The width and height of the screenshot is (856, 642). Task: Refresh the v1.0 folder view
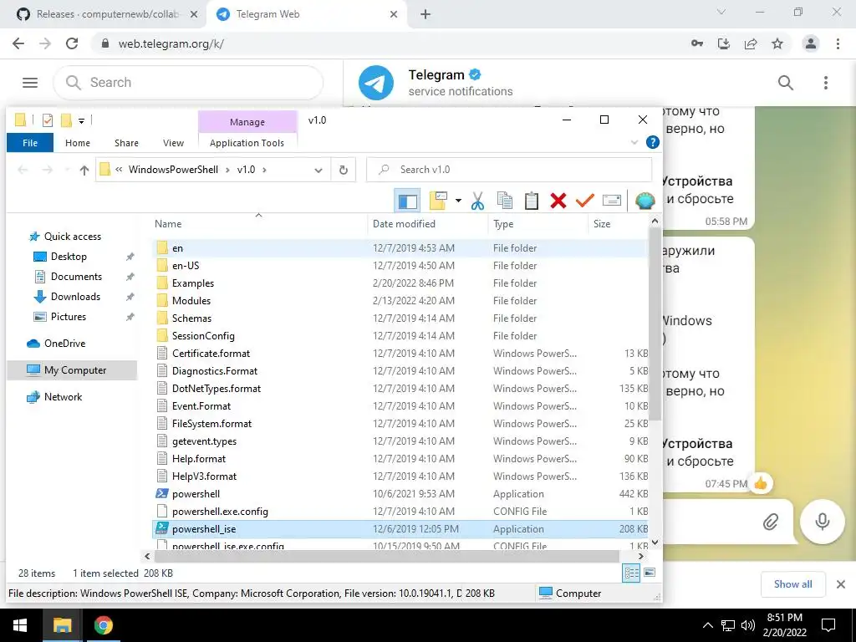[x=344, y=170]
